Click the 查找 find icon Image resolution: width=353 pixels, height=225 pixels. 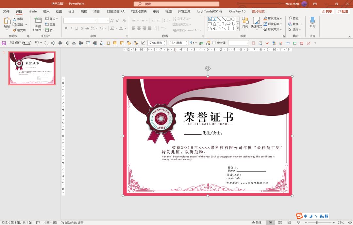(293, 18)
